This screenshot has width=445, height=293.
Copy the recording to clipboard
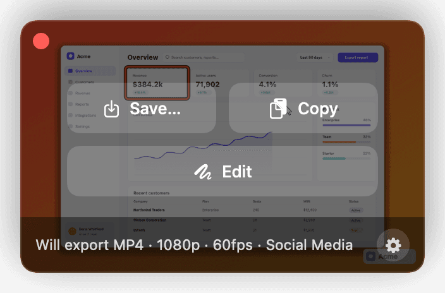(303, 108)
